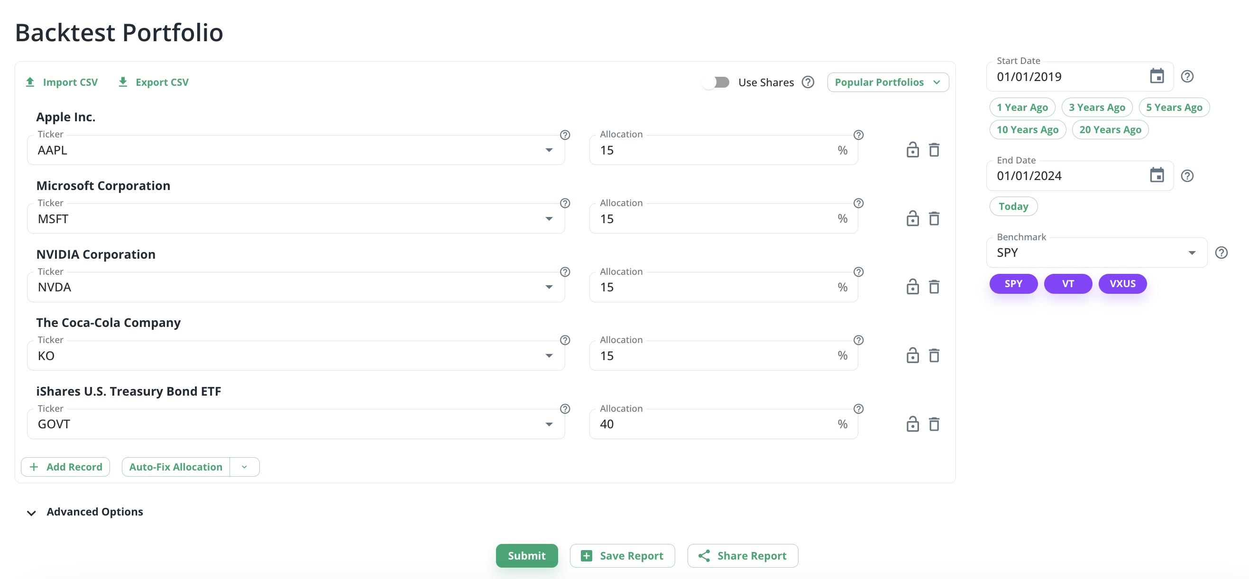This screenshot has height=579, width=1249.
Task: Click the Auto-Fix Allocation button
Action: point(175,467)
